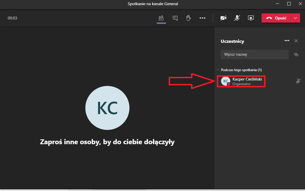Viewport: 305px width, 191px height.
Task: Click the small KC avatar in participants list
Action: click(x=226, y=81)
